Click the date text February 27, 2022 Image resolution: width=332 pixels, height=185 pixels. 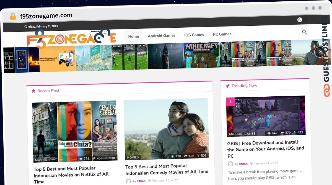(165, 181)
